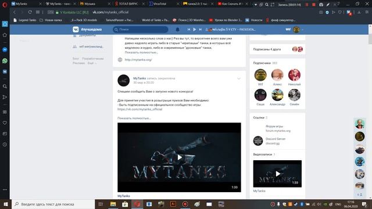Open search icon in Opera sidebar
Viewport: 372px width, 209px height.
tap(5, 87)
